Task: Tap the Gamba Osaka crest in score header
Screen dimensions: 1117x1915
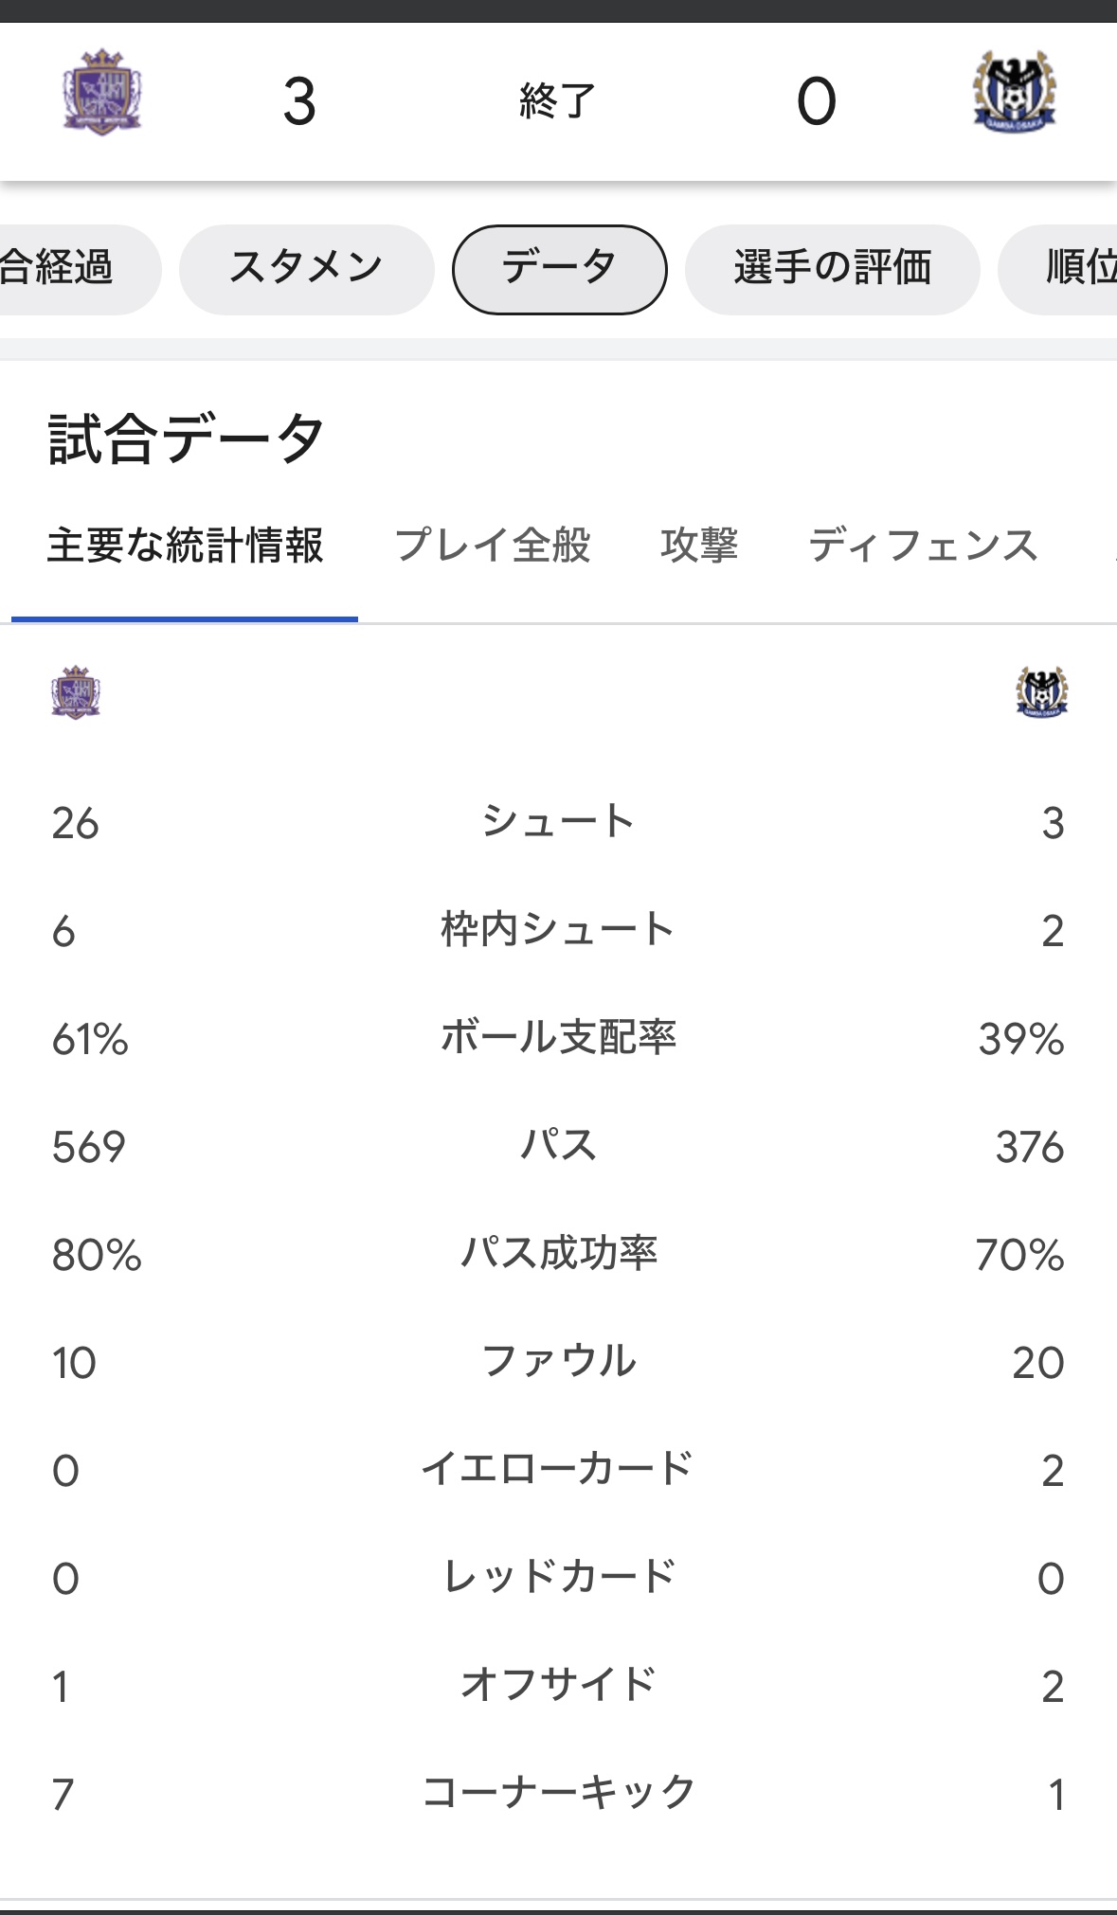Action: [1014, 93]
